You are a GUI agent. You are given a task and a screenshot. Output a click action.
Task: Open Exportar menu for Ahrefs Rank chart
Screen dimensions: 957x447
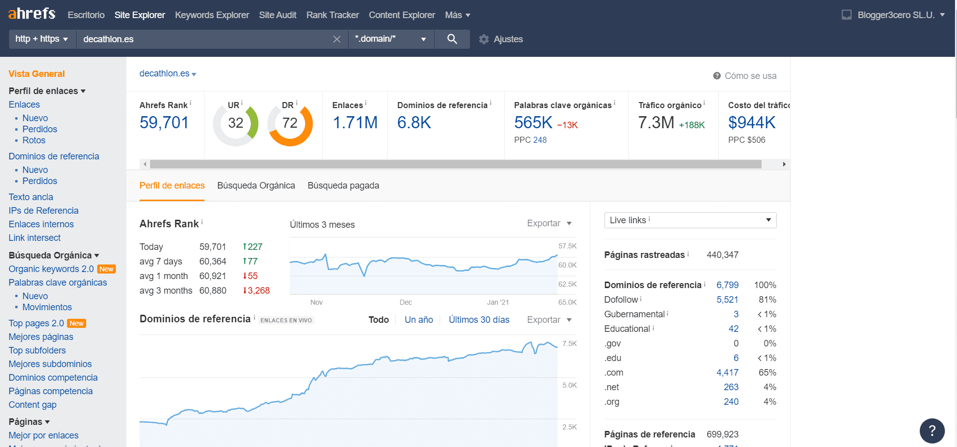tap(549, 223)
